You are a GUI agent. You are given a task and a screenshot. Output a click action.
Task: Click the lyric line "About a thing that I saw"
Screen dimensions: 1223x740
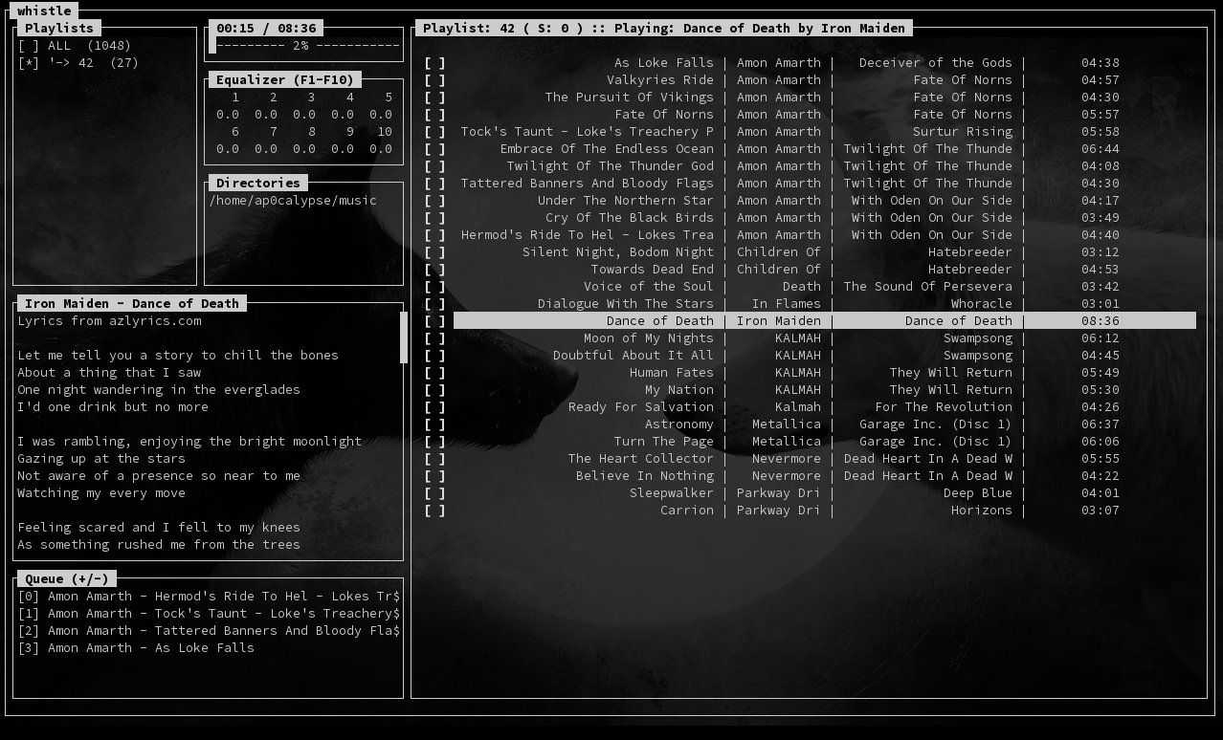point(109,373)
